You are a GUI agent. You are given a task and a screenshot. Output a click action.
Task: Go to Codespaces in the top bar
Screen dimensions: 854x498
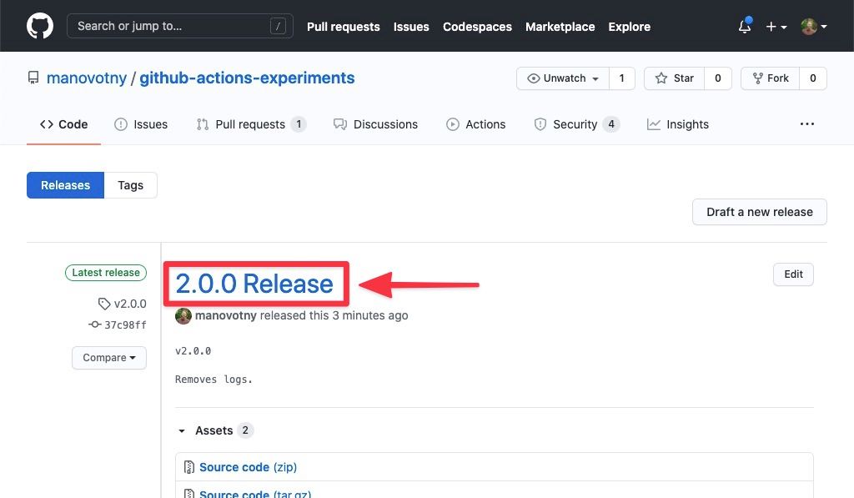coord(477,27)
